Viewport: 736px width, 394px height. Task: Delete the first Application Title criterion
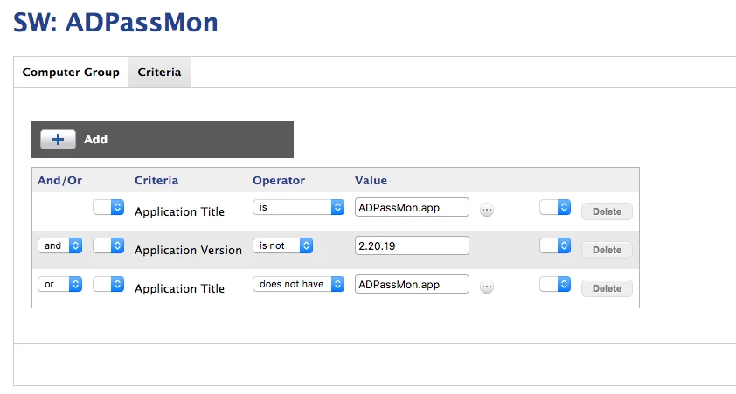(607, 211)
